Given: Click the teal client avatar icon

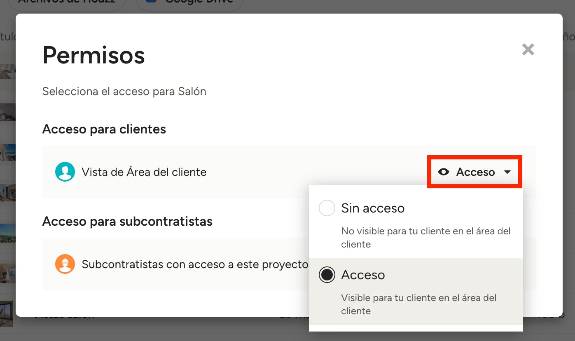Looking at the screenshot, I should 65,172.
